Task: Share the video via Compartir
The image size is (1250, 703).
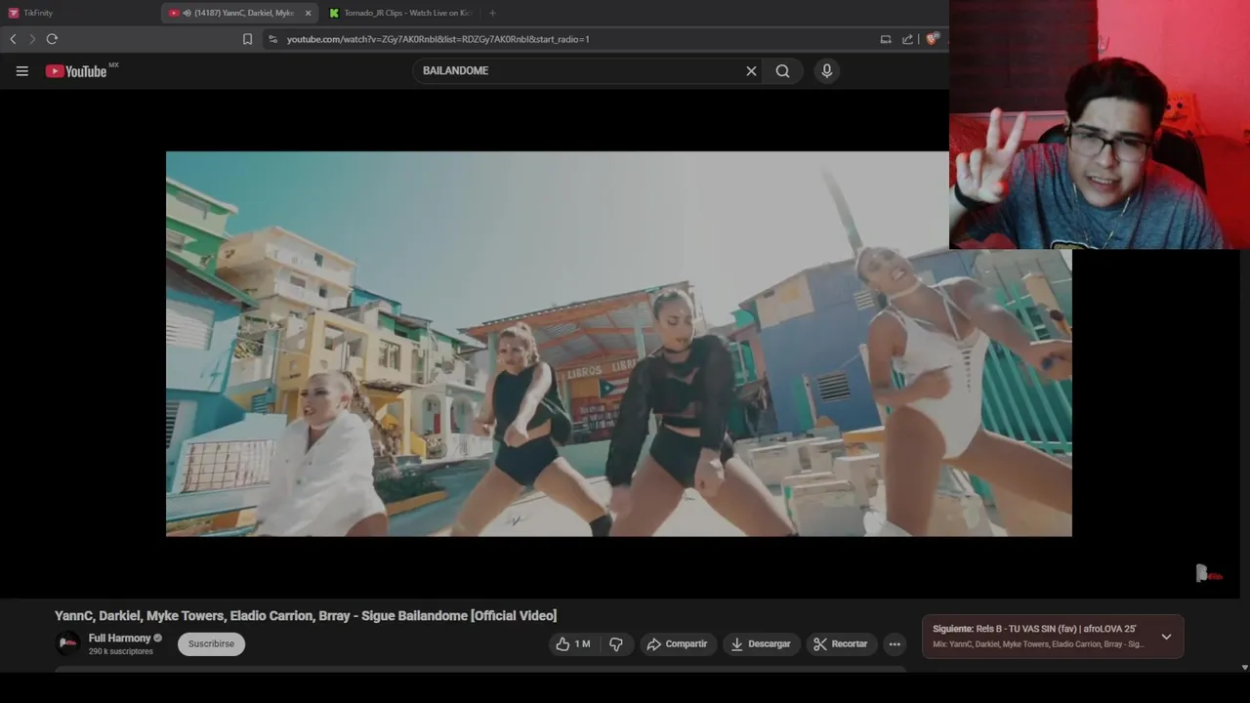Action: [x=678, y=643]
